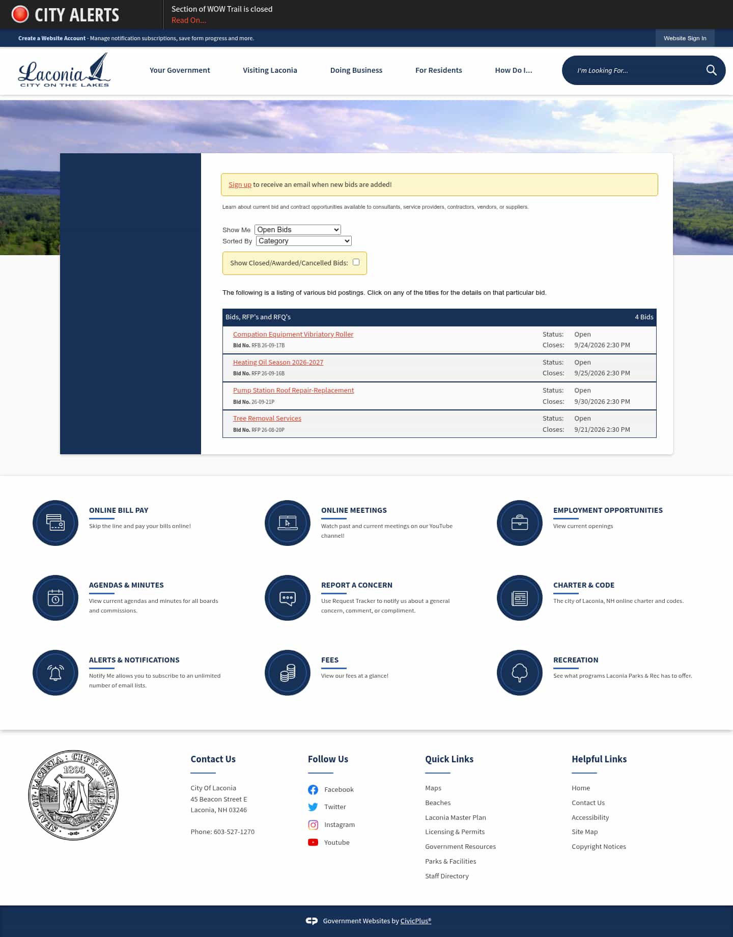The image size is (733, 937).
Task: Toggle Show Closed/Awarded/Cancelled Bids checkbox
Action: (x=356, y=262)
